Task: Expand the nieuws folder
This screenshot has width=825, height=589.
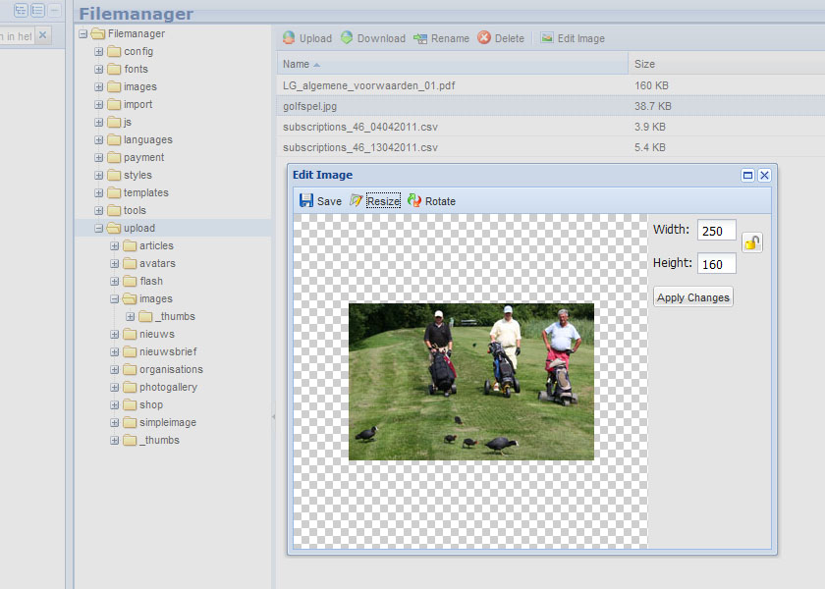Action: 114,334
